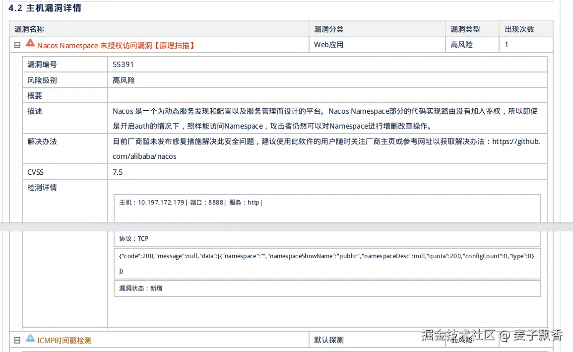Click the 描述 label
The image size is (573, 352).
(35, 111)
